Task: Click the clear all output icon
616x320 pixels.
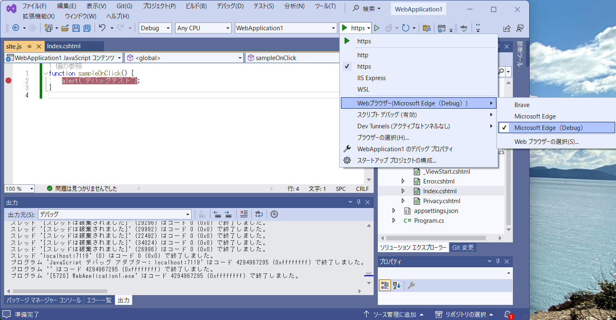Action: pyautogui.click(x=244, y=214)
